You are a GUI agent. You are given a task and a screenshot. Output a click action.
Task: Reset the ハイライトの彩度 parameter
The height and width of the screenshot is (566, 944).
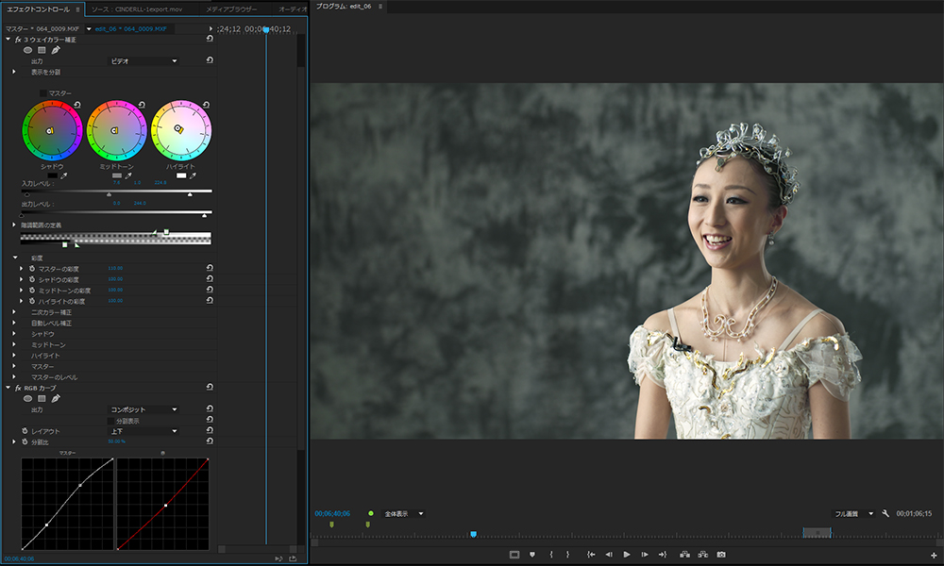point(210,300)
